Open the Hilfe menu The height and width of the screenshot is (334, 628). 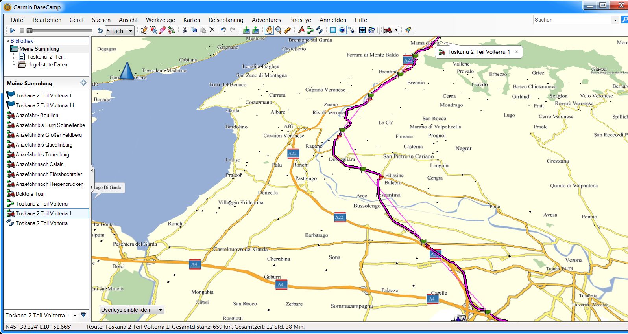tap(361, 20)
